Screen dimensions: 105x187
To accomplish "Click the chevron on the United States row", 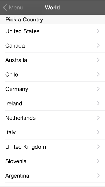I will pyautogui.click(x=98, y=31).
